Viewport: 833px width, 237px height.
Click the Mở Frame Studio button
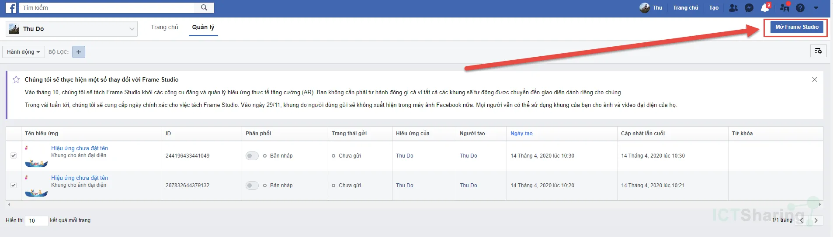click(797, 27)
